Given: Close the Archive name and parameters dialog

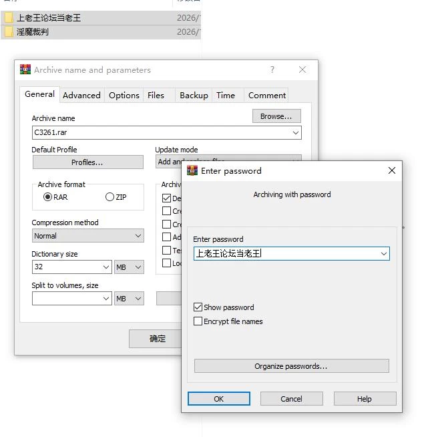Looking at the screenshot, I should pyautogui.click(x=302, y=69).
